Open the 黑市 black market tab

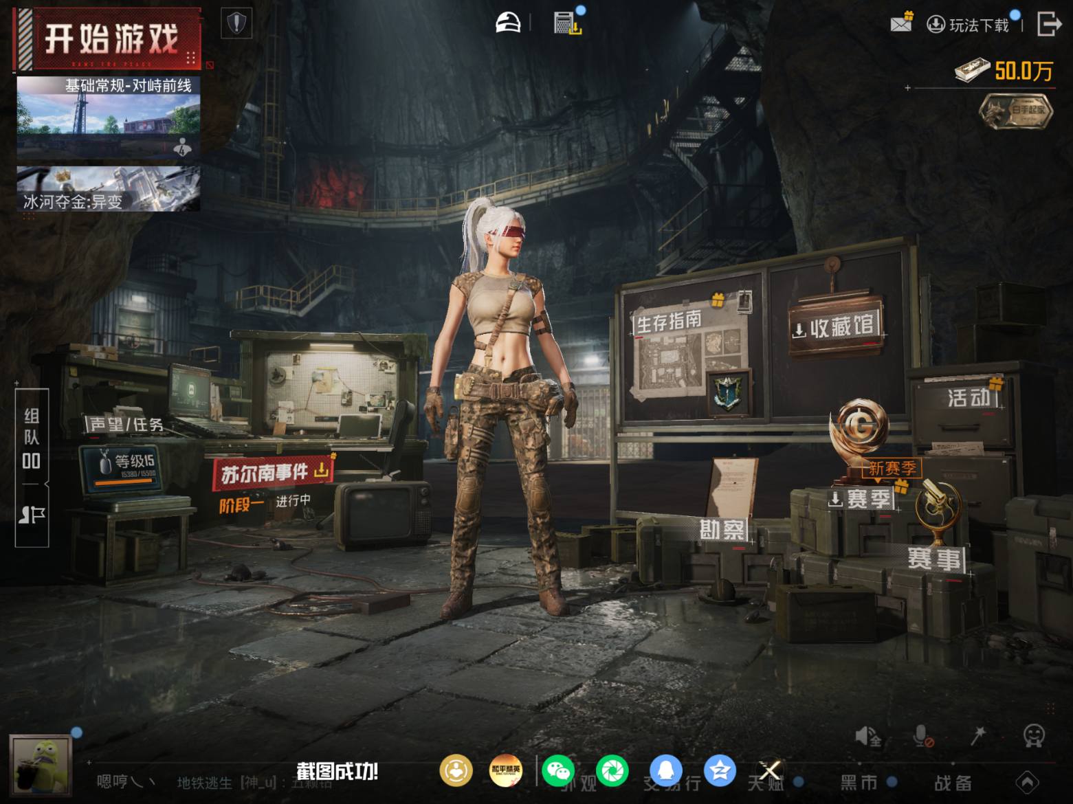[859, 782]
